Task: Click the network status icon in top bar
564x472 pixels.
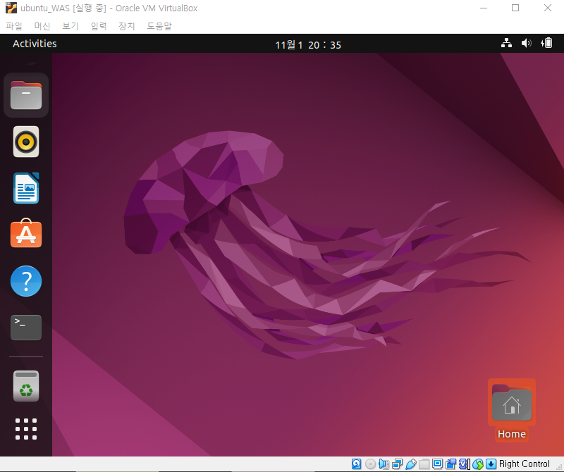Action: pos(506,43)
